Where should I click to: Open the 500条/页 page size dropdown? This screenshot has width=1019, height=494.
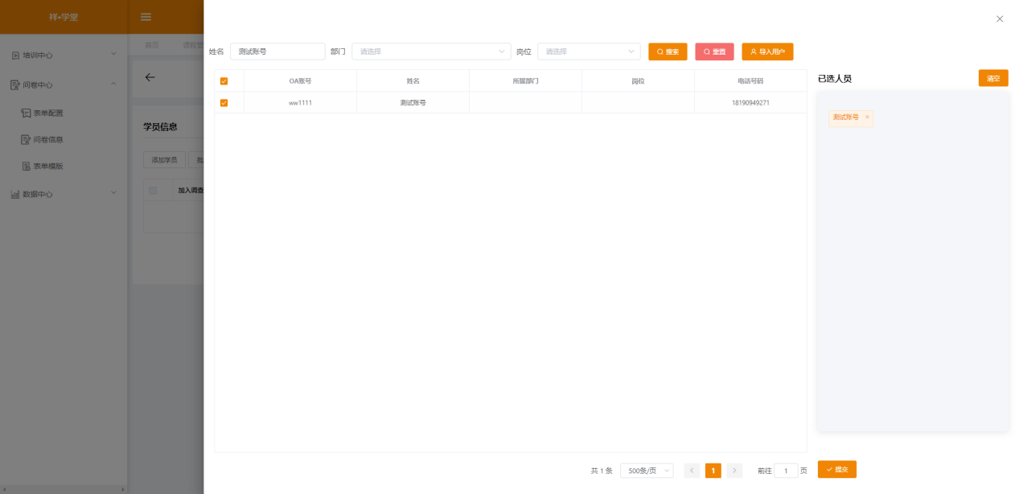pos(647,471)
